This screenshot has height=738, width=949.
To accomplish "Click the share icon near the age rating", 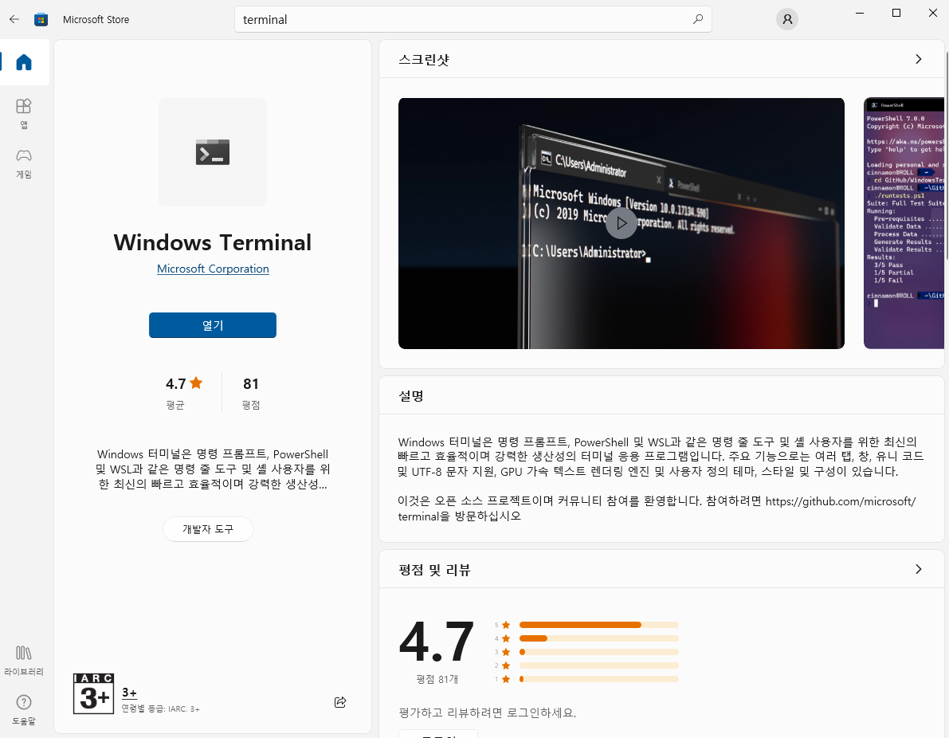I will point(340,702).
